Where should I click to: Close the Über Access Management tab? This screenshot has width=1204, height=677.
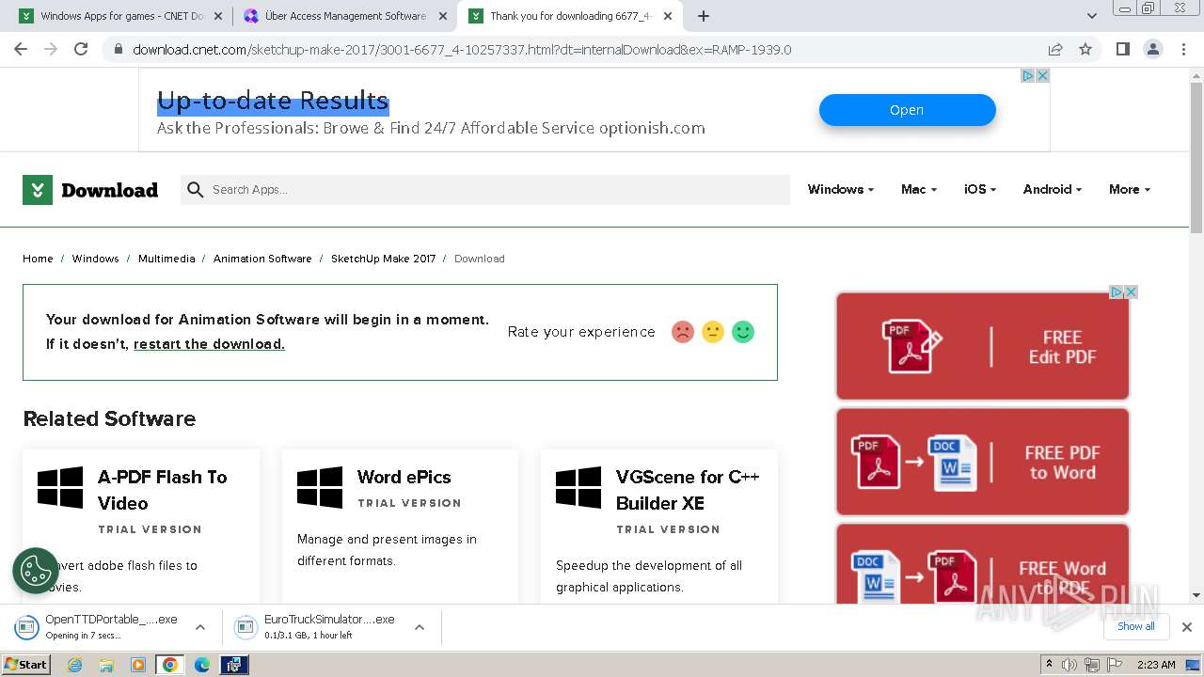point(443,16)
